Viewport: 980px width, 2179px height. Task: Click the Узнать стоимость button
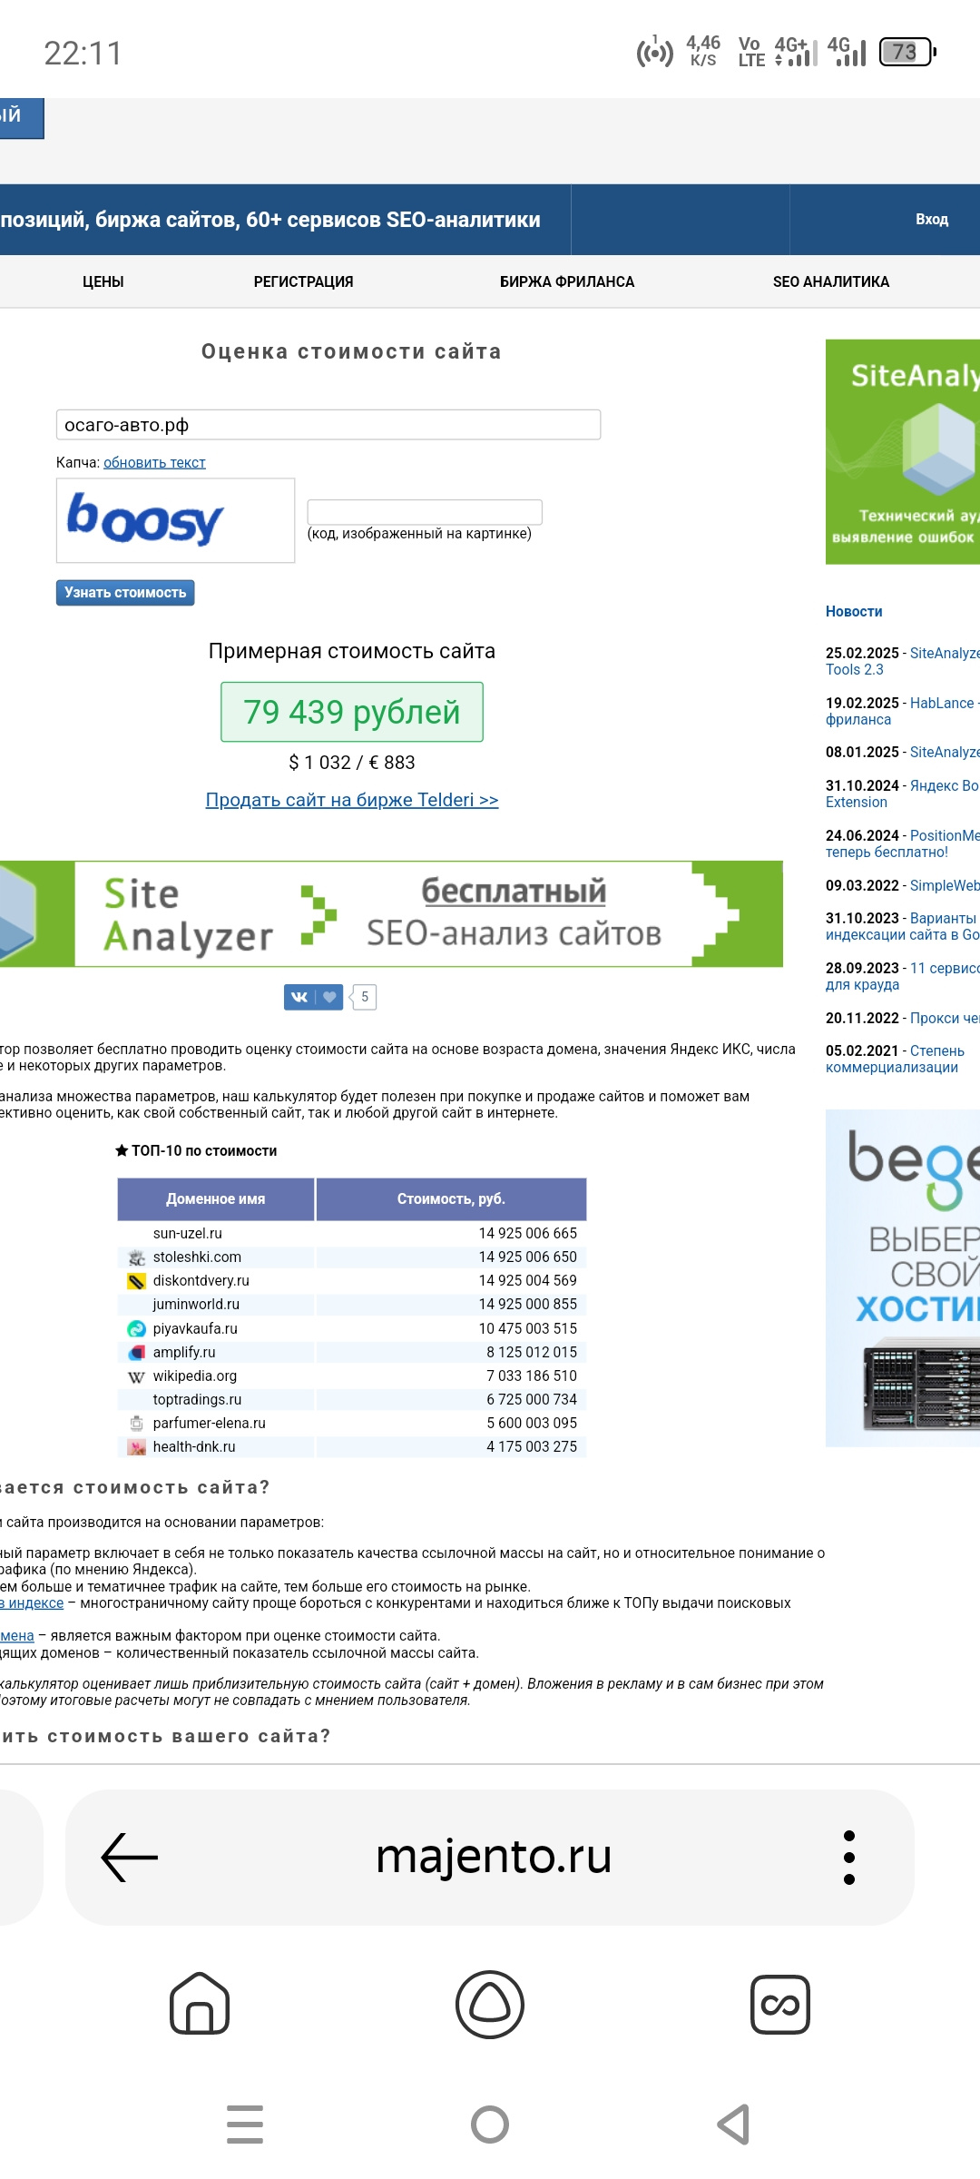coord(125,593)
